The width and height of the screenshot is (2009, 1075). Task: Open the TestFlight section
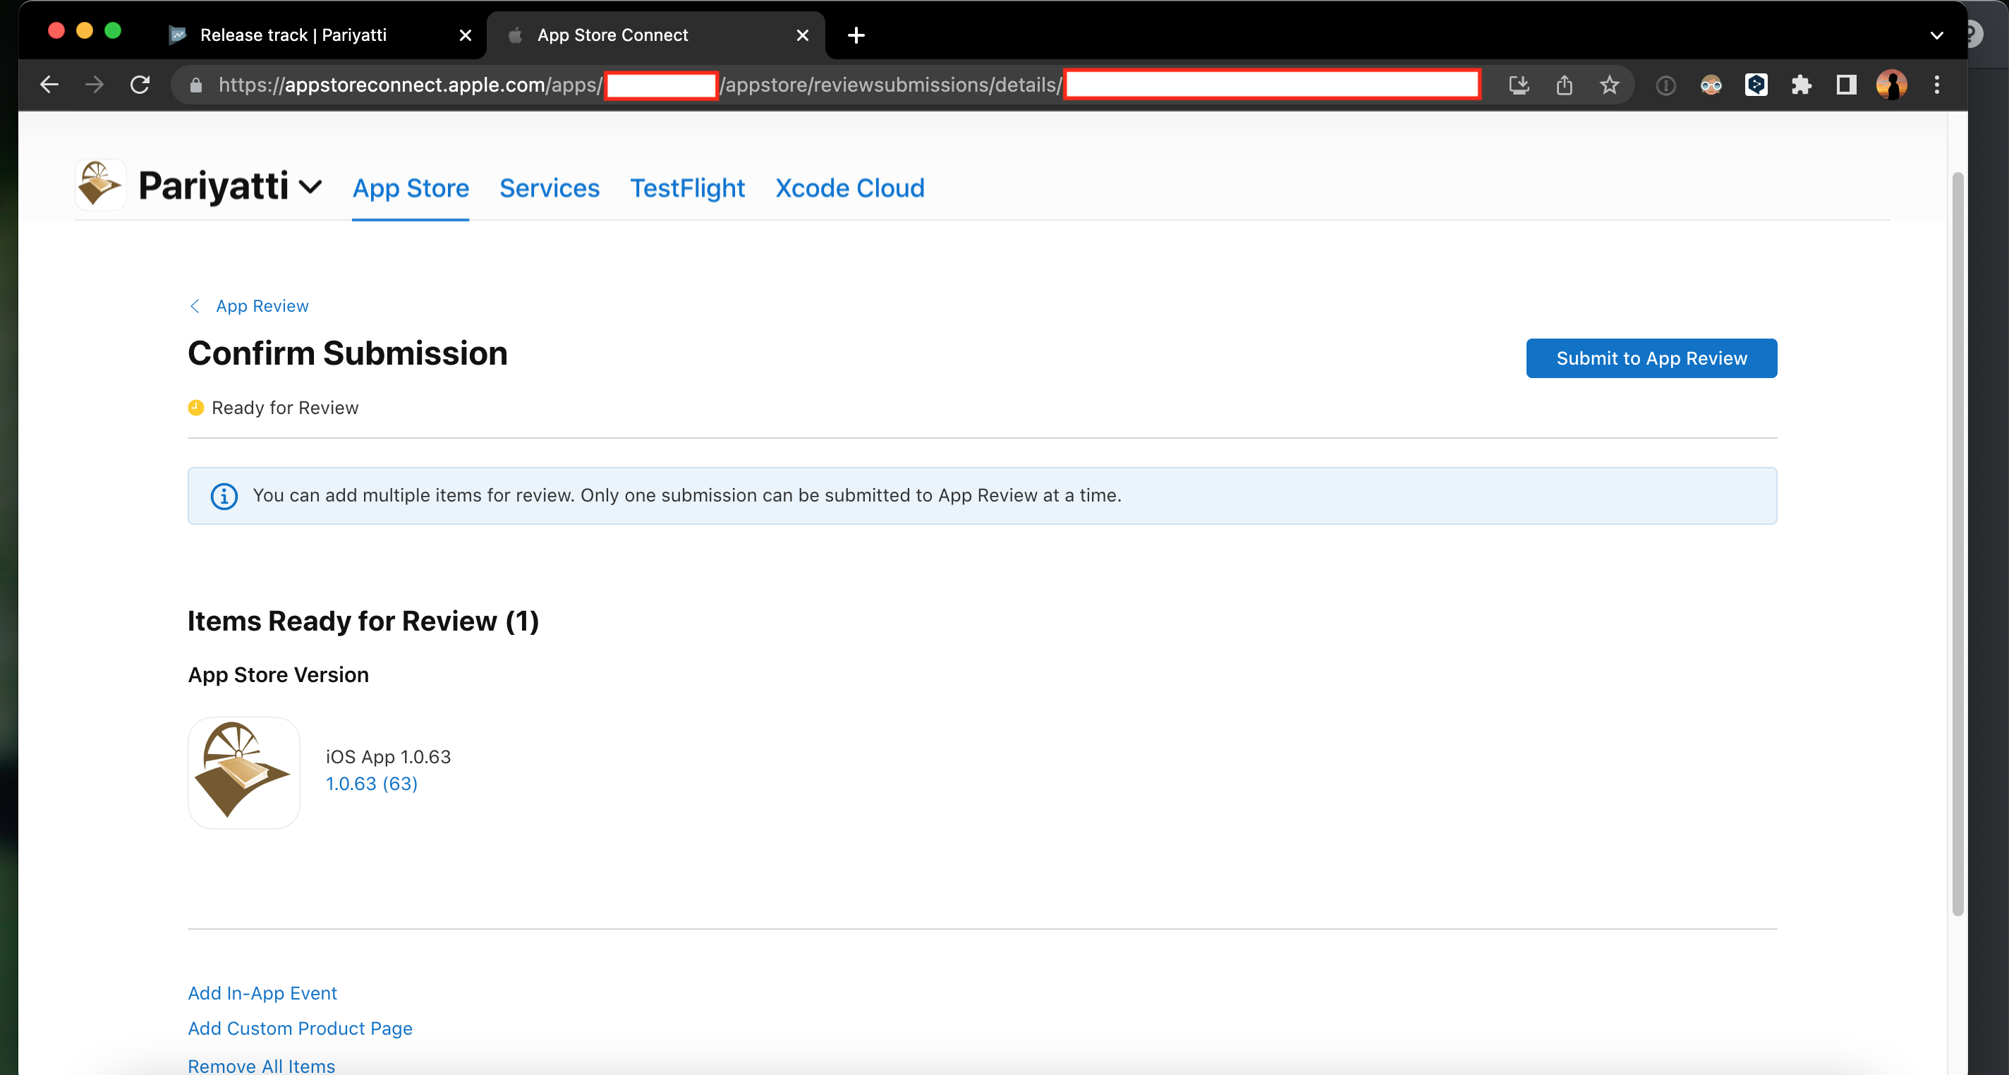pos(687,188)
